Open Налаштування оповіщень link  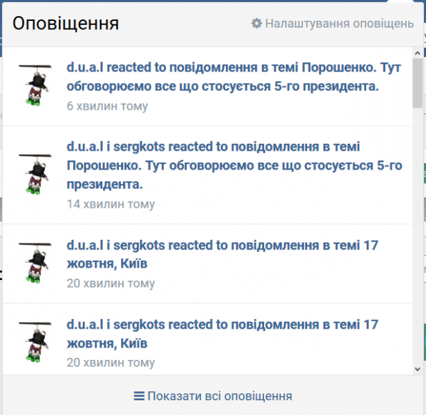339,24
